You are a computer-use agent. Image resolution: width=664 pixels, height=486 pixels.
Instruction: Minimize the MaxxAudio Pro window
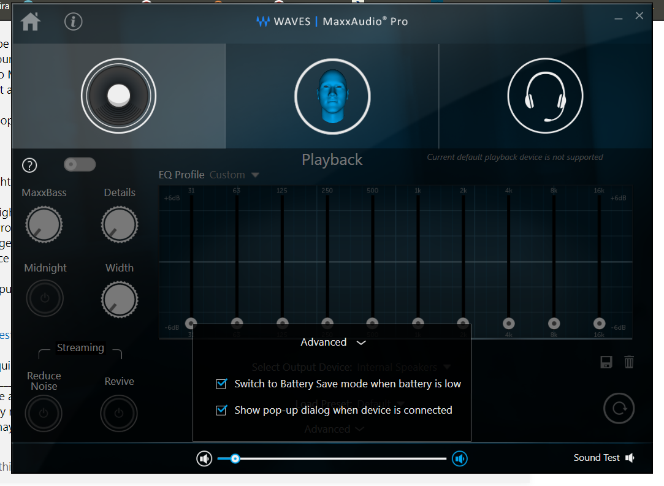coord(619,18)
